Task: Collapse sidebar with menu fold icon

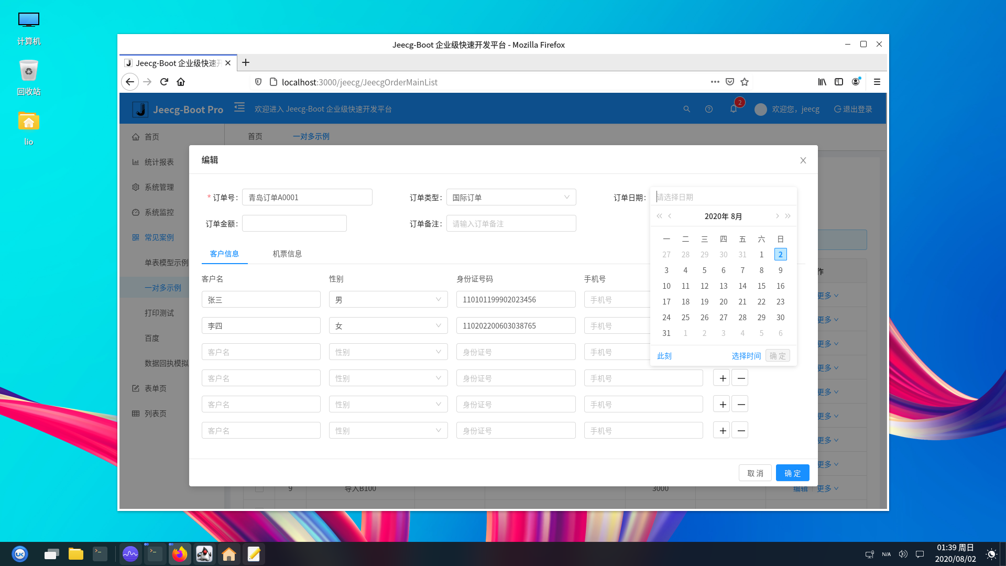Action: coord(239,107)
